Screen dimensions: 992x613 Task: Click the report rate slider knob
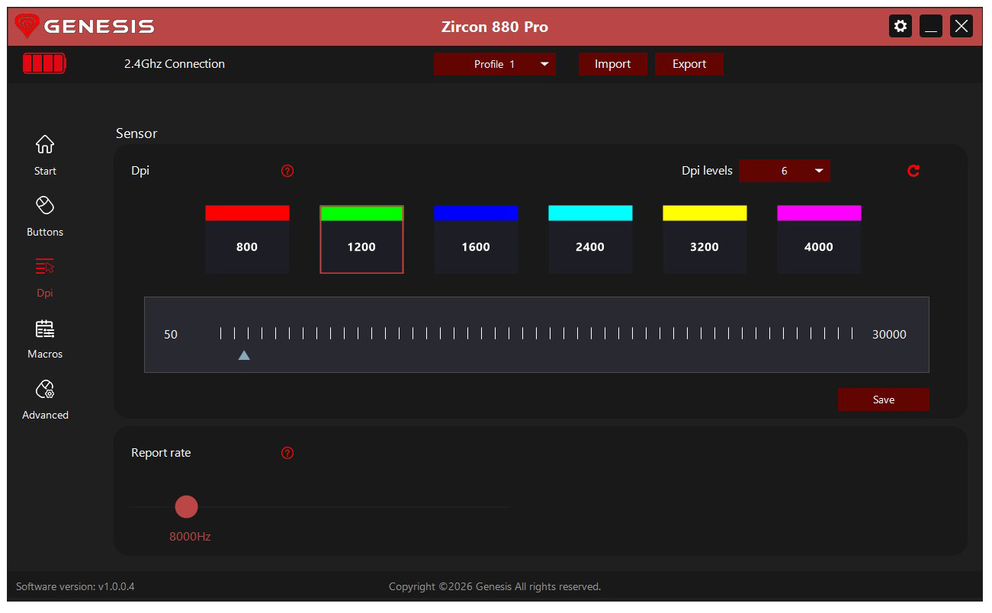[186, 506]
